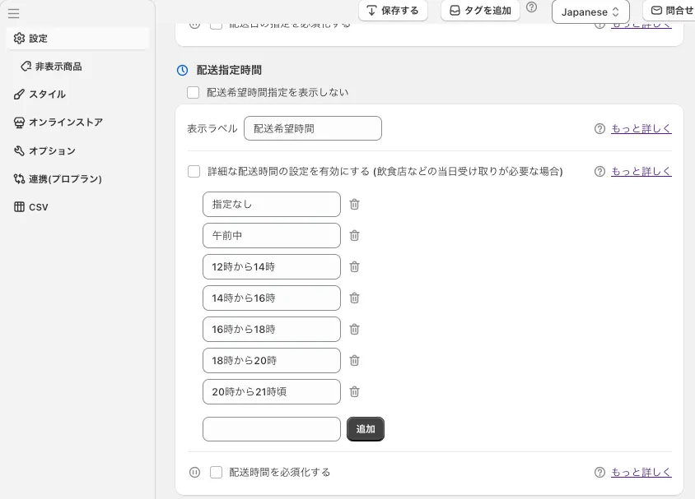Delete the 指定なし time slot
The width and height of the screenshot is (695, 499).
click(354, 205)
